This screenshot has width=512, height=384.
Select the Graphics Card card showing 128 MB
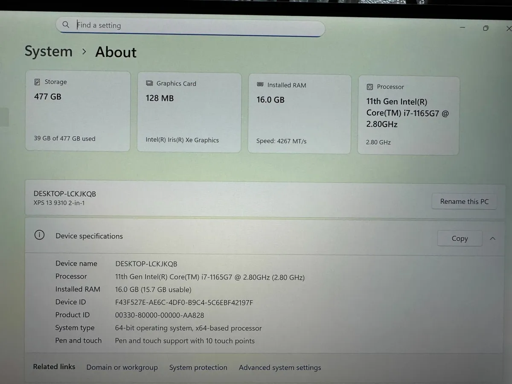pos(189,112)
